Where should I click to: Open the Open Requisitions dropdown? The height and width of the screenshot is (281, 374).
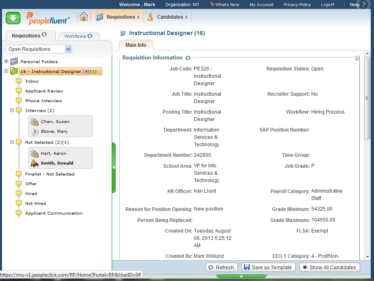pos(68,49)
